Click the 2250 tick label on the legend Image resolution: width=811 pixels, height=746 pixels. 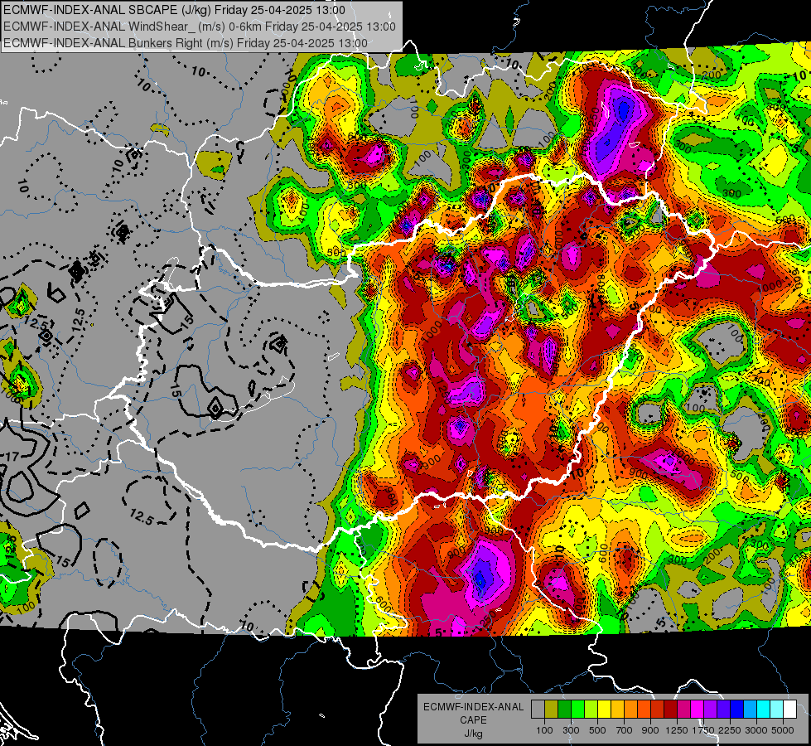coord(731,730)
